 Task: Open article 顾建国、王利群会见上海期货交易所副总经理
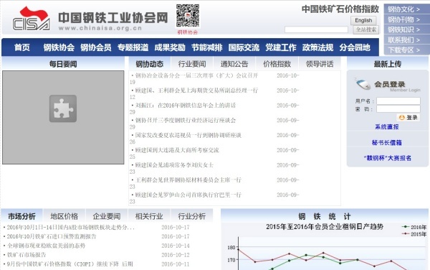[196, 90]
